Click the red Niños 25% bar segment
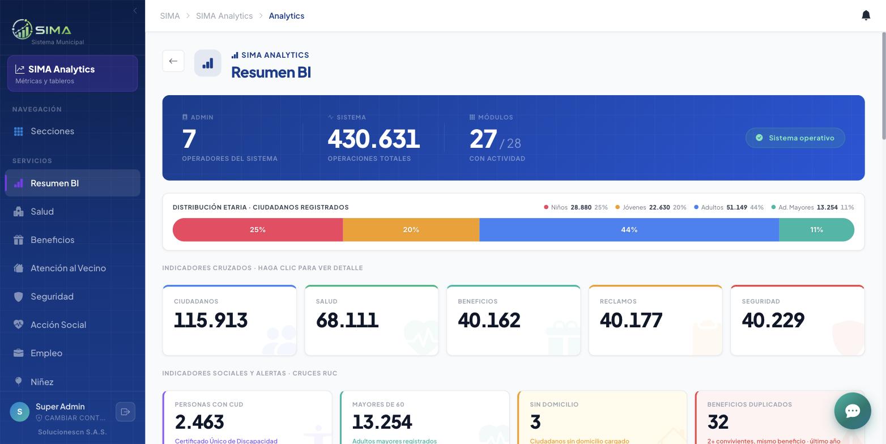Screen dimensions: 886x444 coord(258,230)
